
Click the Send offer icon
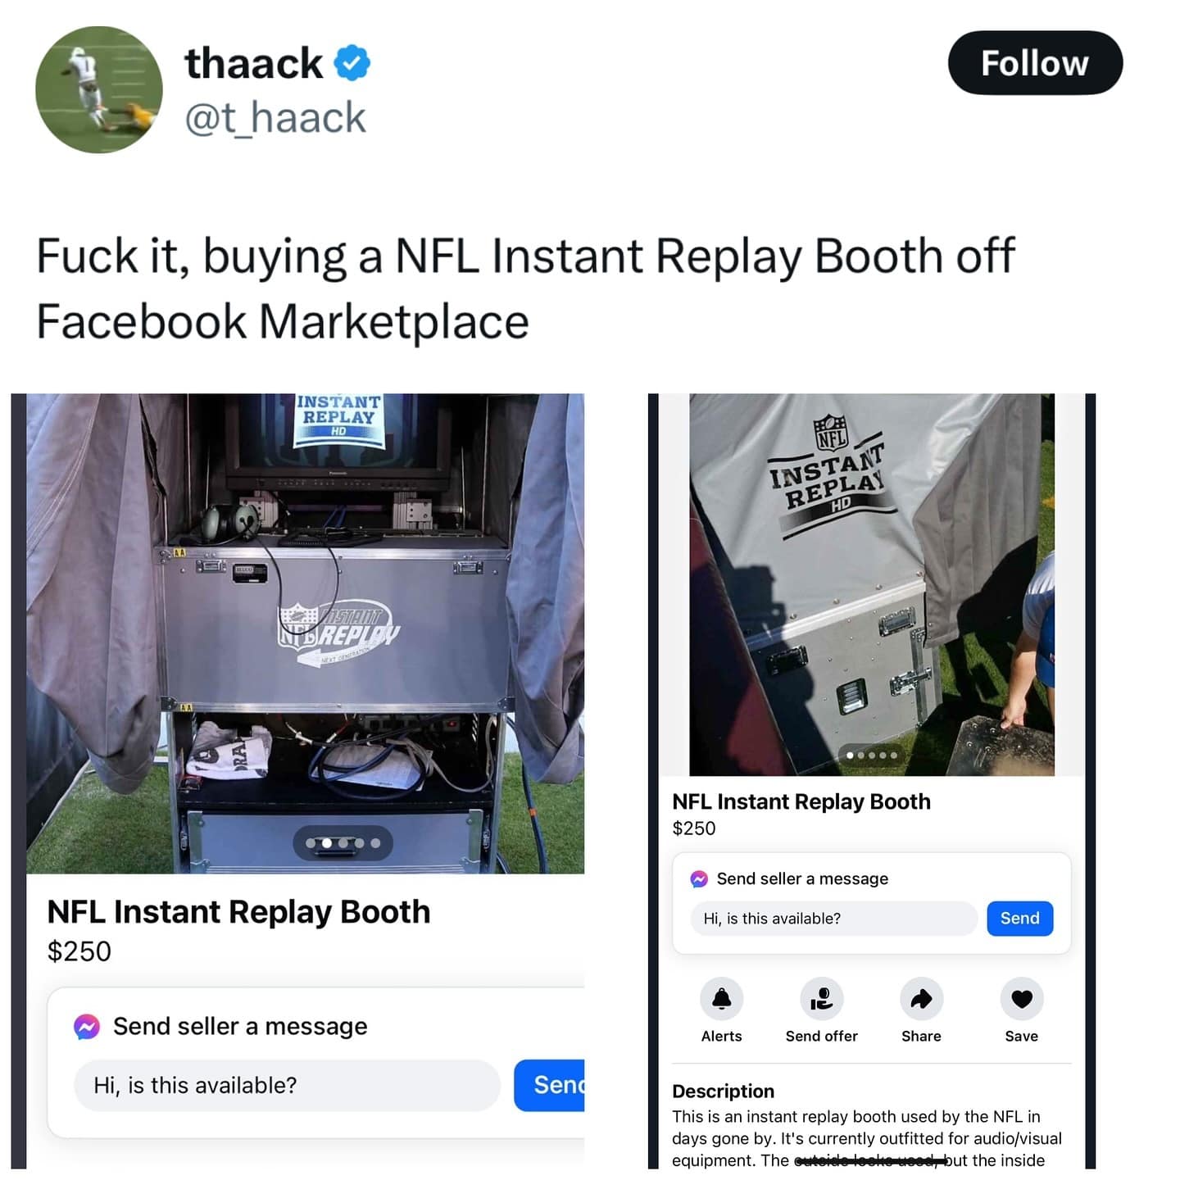821,999
